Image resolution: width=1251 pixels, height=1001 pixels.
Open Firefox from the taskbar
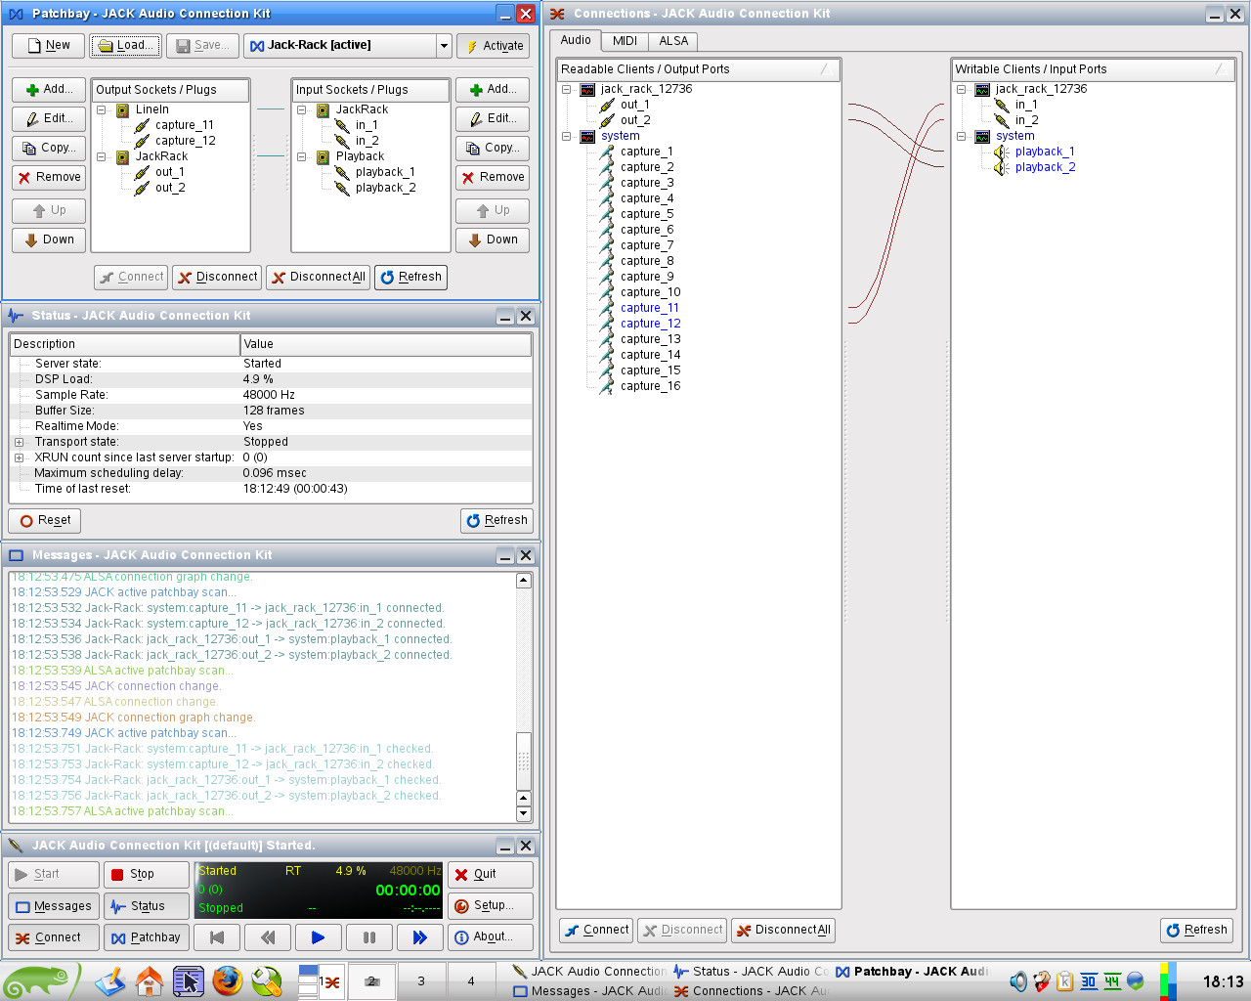click(x=228, y=980)
